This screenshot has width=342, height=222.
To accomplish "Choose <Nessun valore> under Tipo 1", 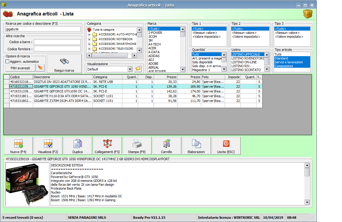I will pos(209,33).
